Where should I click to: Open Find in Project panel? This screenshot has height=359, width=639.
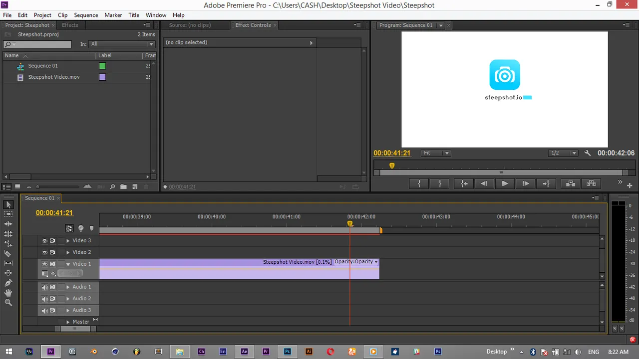click(x=112, y=187)
